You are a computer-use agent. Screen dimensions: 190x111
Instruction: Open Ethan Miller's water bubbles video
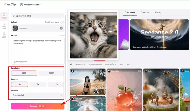point(88,103)
